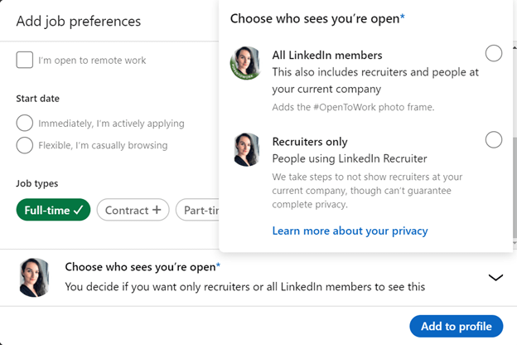Deselect the Full-time job type
This screenshot has width=517, height=345.
(53, 210)
